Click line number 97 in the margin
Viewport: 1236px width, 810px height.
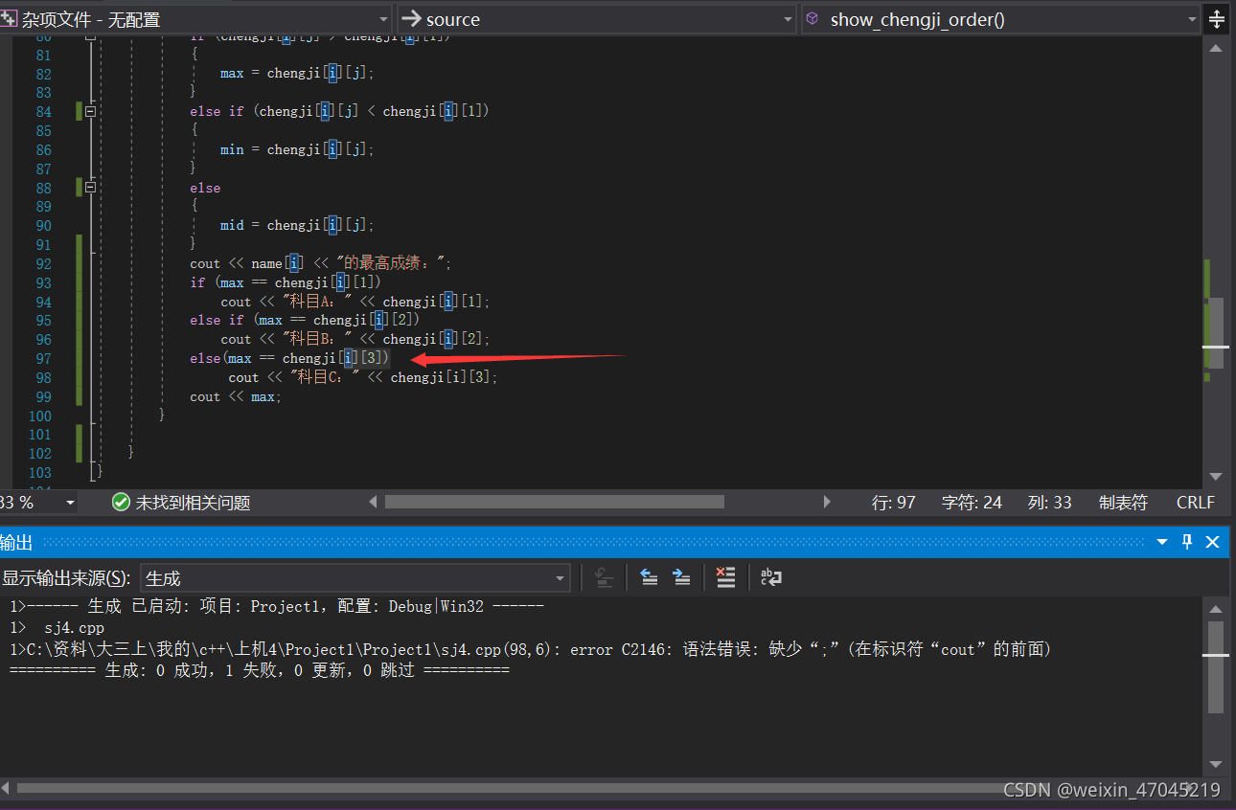(x=43, y=358)
